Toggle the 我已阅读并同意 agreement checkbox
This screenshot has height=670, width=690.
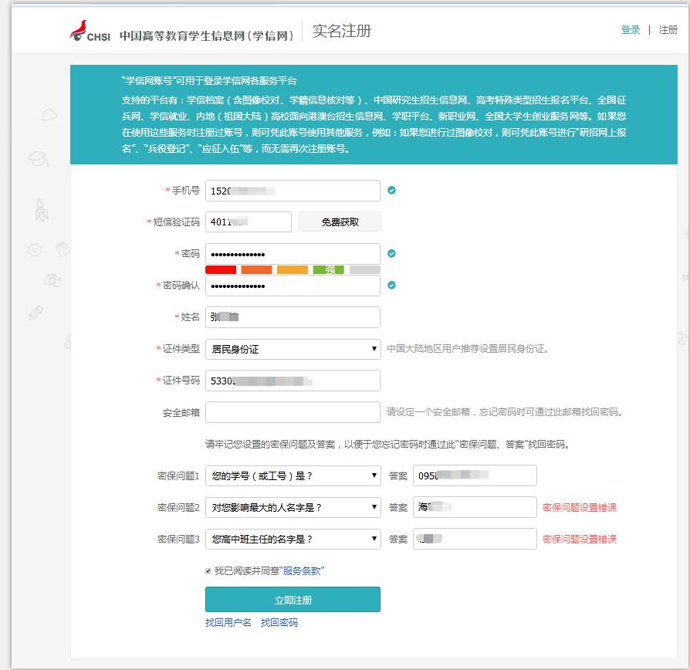208,570
